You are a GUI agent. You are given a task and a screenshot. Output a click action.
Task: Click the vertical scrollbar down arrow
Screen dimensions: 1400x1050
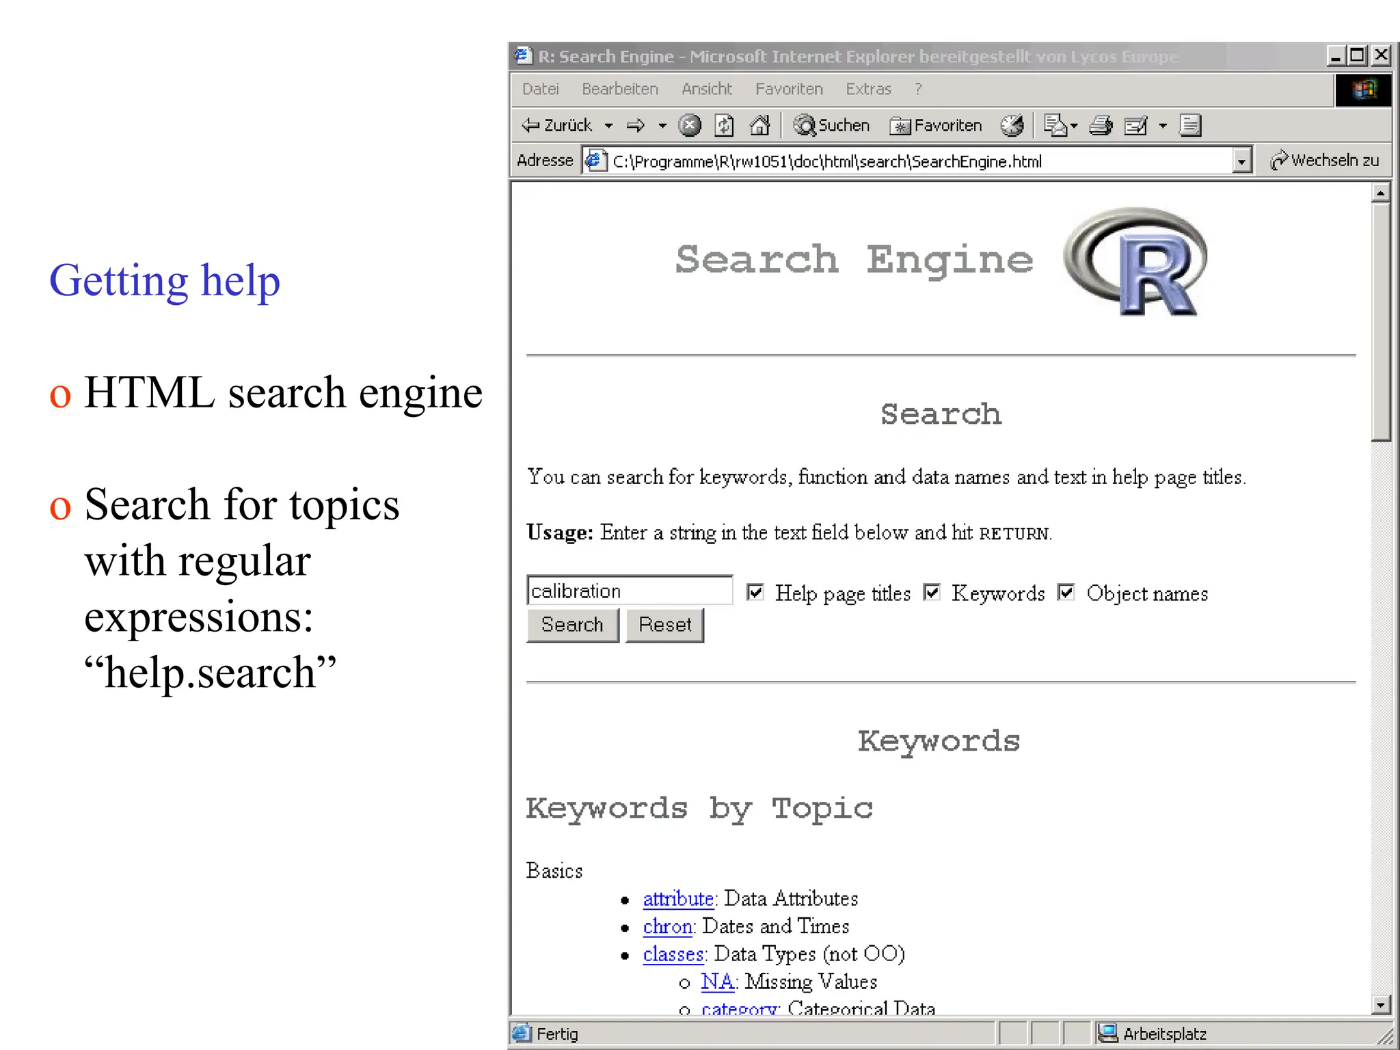tap(1381, 1004)
